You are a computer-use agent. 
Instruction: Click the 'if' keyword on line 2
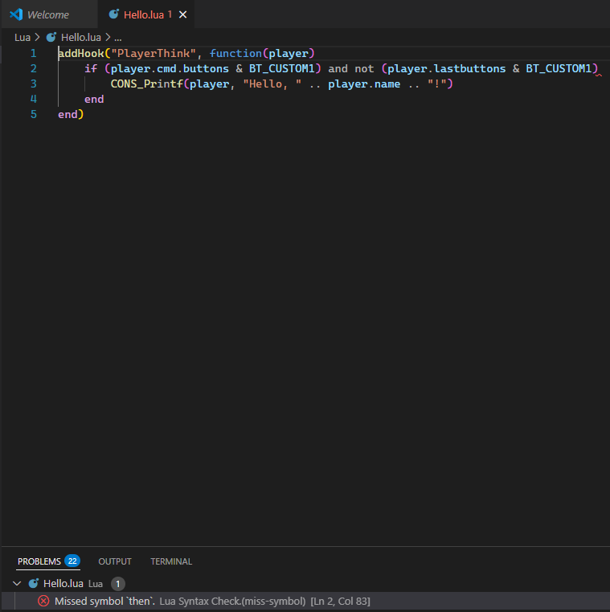click(x=91, y=68)
